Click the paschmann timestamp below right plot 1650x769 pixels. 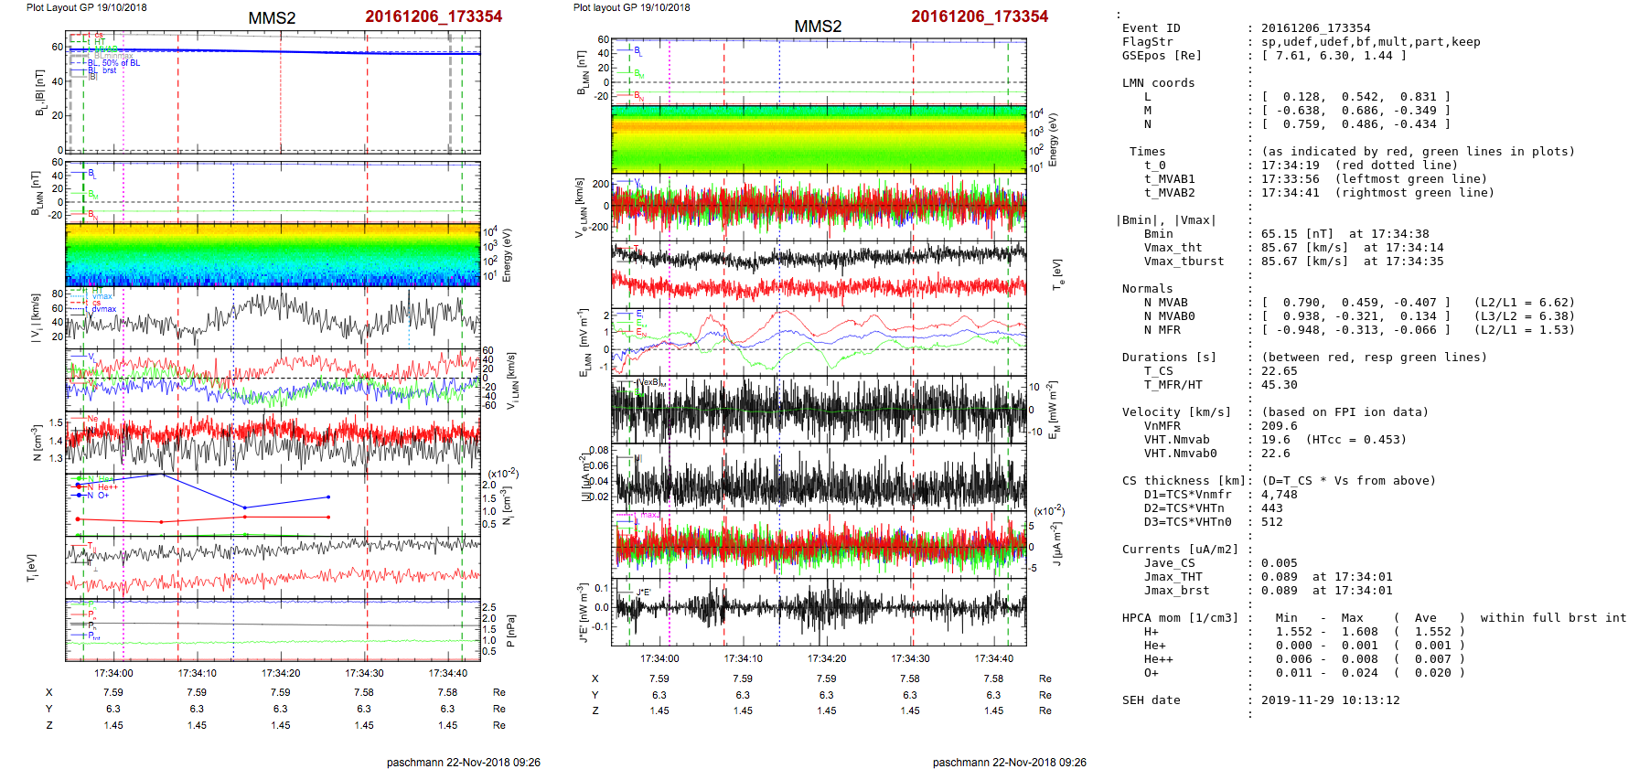(x=1009, y=763)
